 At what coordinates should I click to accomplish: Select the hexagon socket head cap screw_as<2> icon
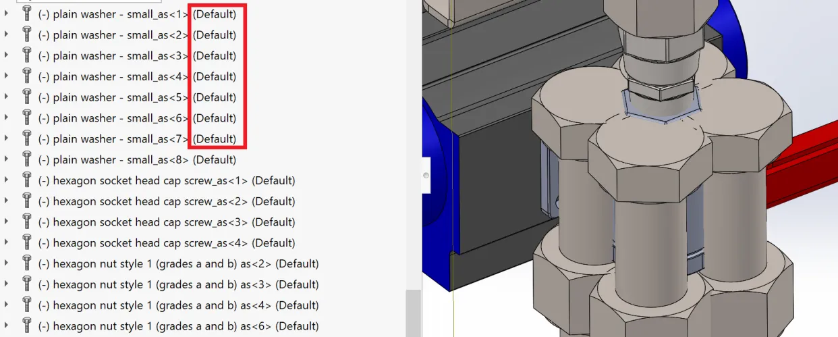point(27,201)
